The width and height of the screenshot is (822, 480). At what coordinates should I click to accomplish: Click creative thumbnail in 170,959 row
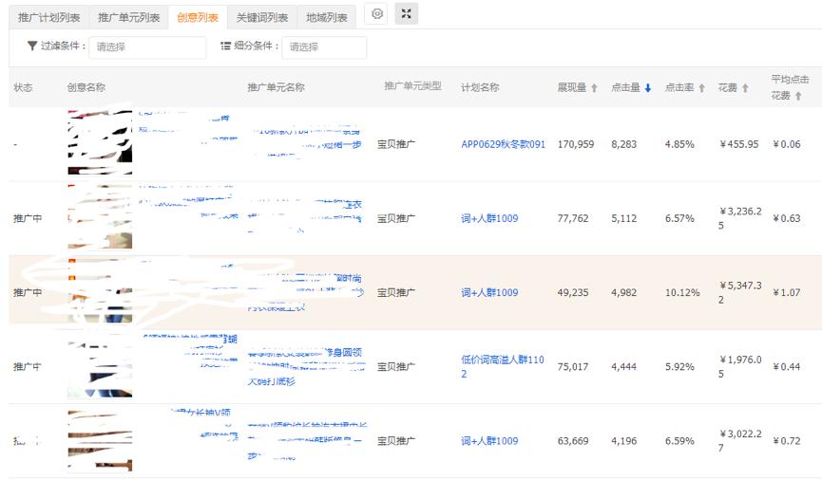coord(100,142)
